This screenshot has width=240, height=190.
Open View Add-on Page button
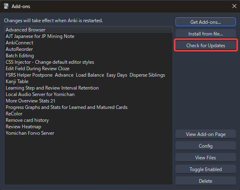point(206,134)
